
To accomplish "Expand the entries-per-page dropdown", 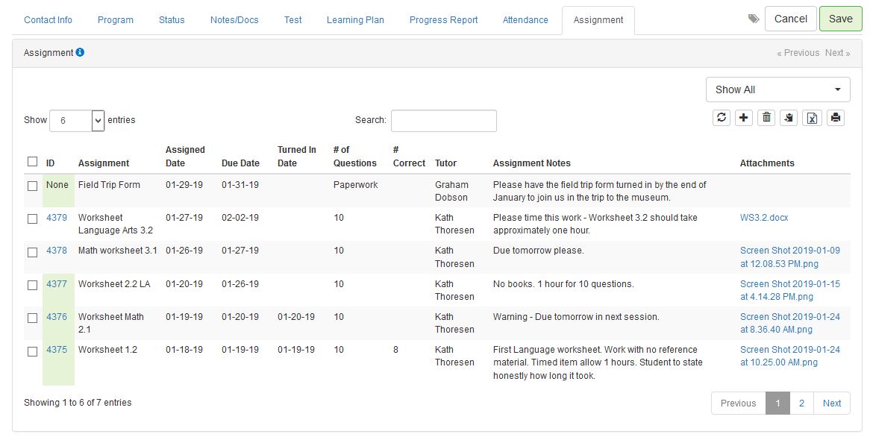I will coord(77,120).
